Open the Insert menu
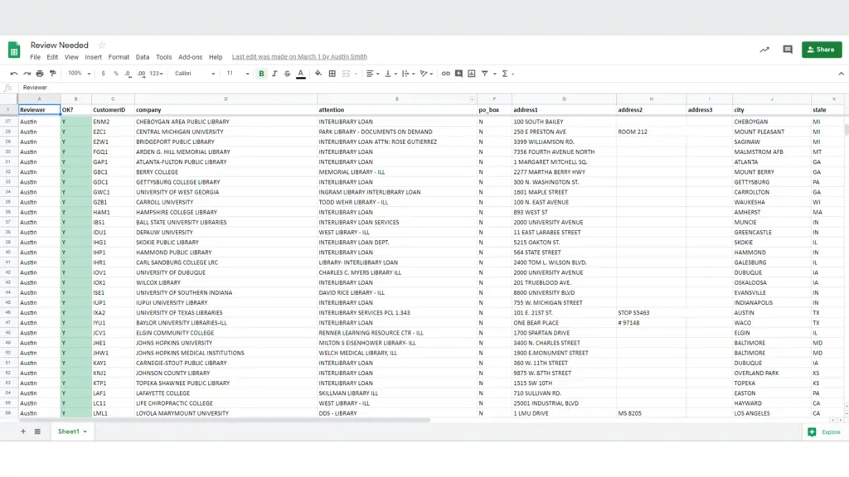The width and height of the screenshot is (849, 477). [93, 57]
